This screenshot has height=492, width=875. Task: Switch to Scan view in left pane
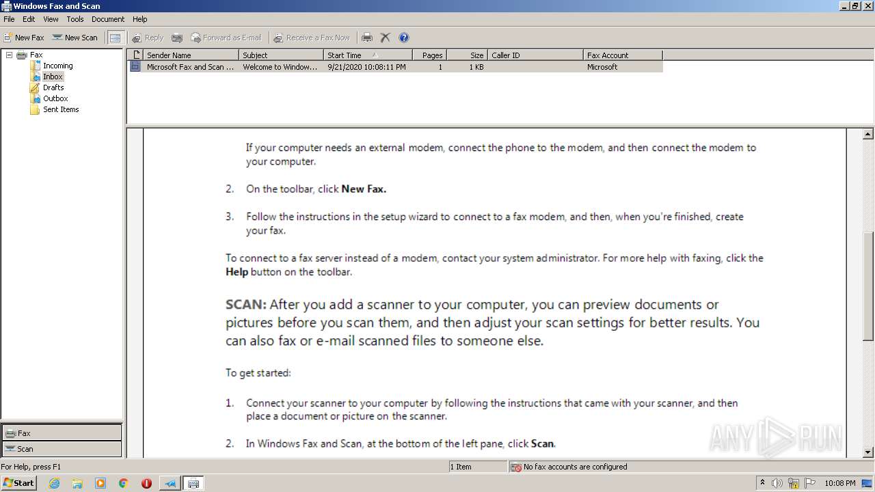point(62,449)
